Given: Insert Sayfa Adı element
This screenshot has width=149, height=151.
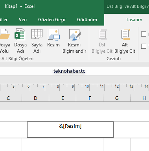Looking at the screenshot, I should 37,41.
